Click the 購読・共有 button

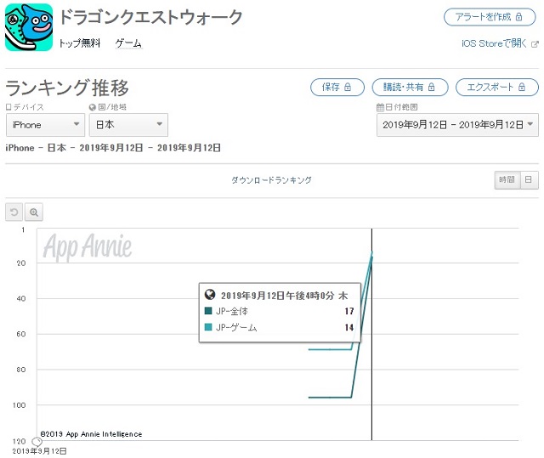click(x=410, y=87)
